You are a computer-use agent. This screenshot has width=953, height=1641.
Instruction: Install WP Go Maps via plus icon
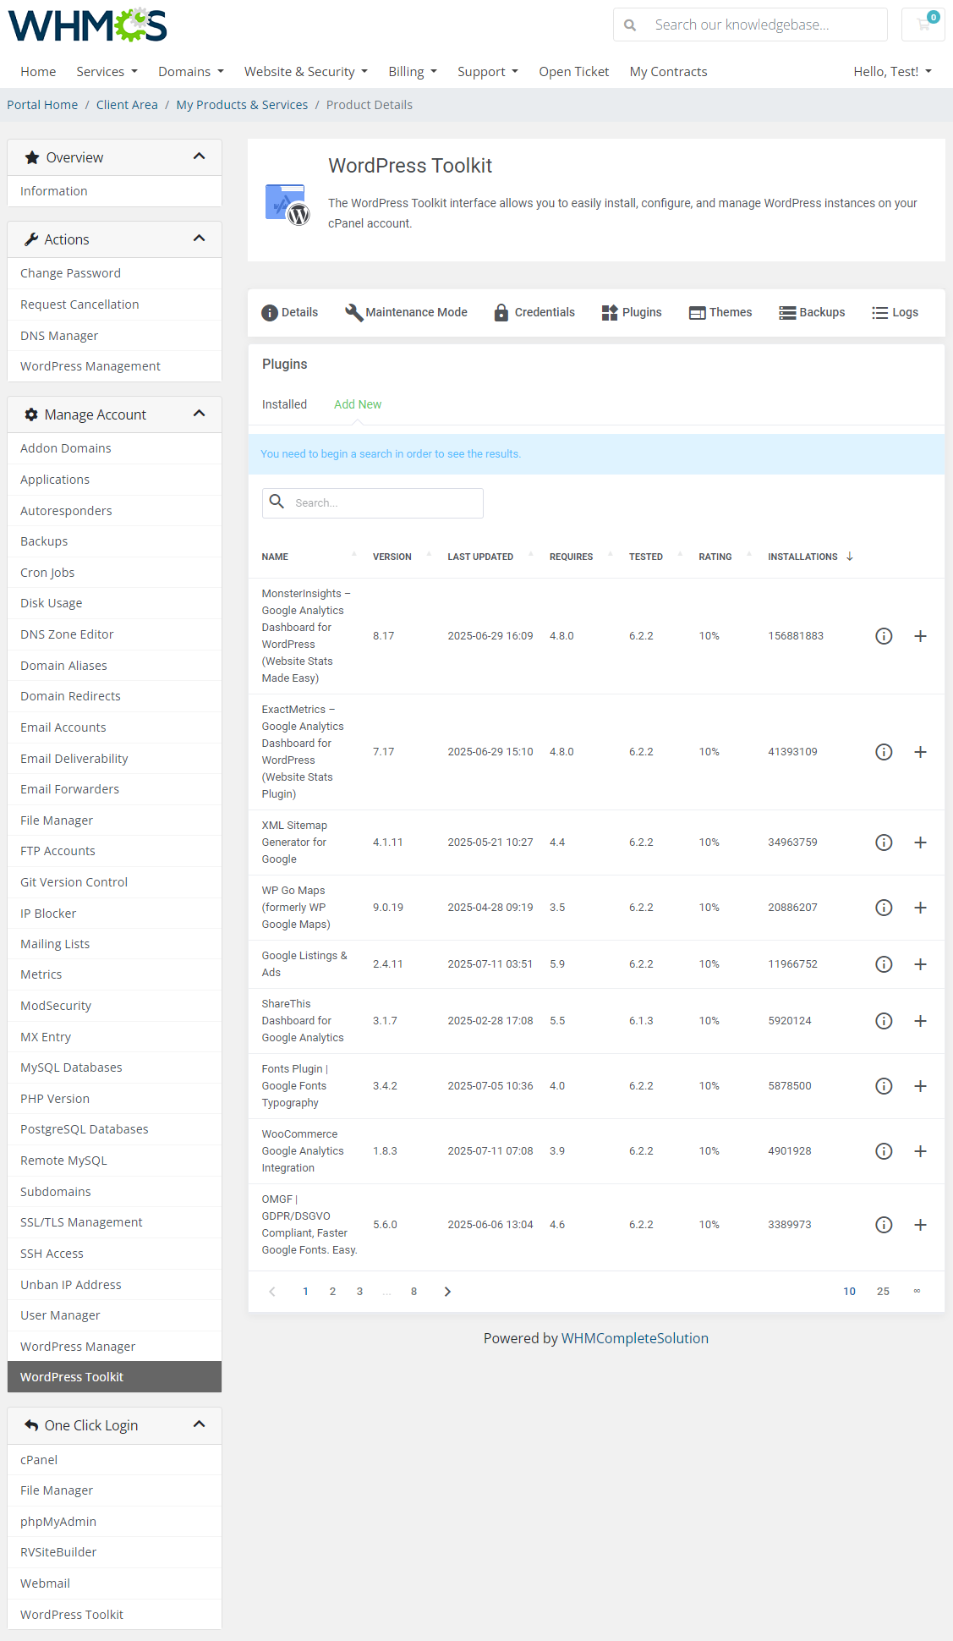920,908
